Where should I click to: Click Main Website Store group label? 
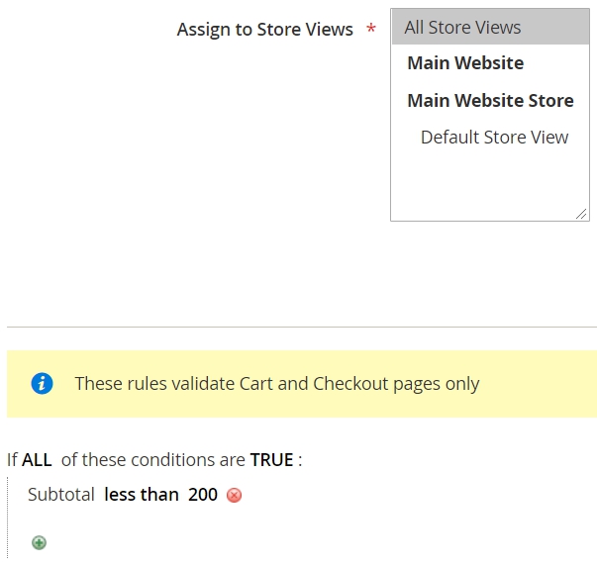click(490, 101)
